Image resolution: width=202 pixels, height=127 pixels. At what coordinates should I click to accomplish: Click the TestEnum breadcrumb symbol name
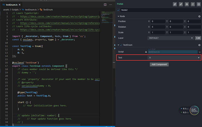click(x=48, y=10)
